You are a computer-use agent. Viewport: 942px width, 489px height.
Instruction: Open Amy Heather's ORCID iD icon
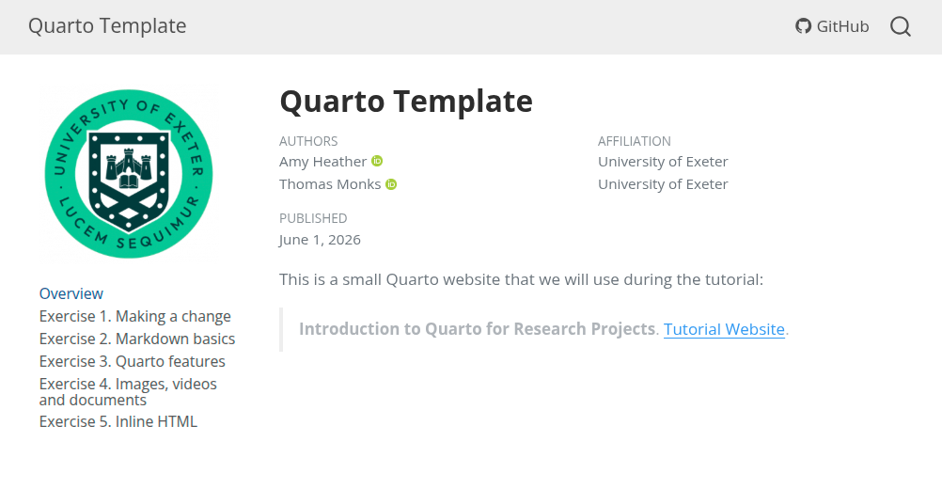pyautogui.click(x=377, y=161)
